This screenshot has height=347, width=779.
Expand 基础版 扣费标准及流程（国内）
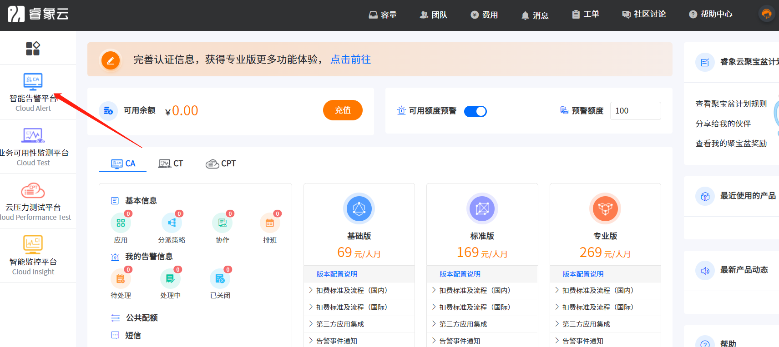point(359,291)
